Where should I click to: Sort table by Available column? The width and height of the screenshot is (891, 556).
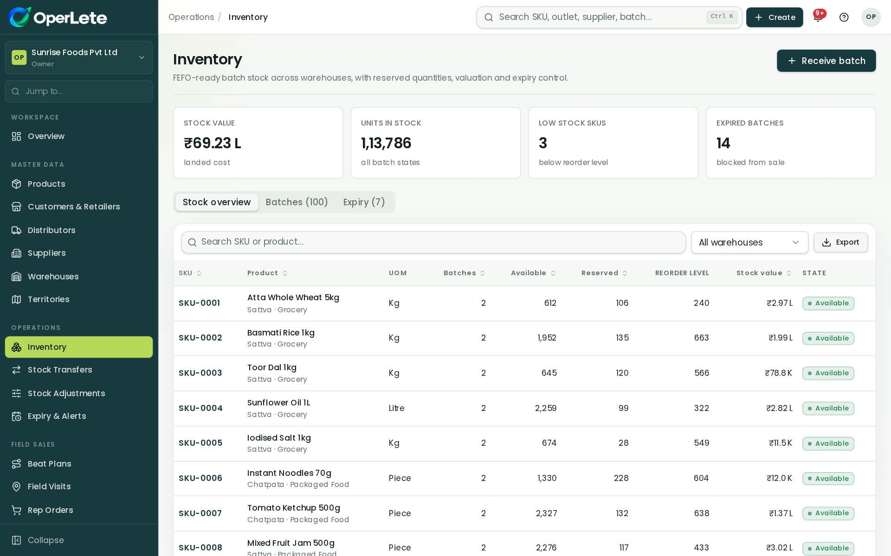pyautogui.click(x=533, y=273)
